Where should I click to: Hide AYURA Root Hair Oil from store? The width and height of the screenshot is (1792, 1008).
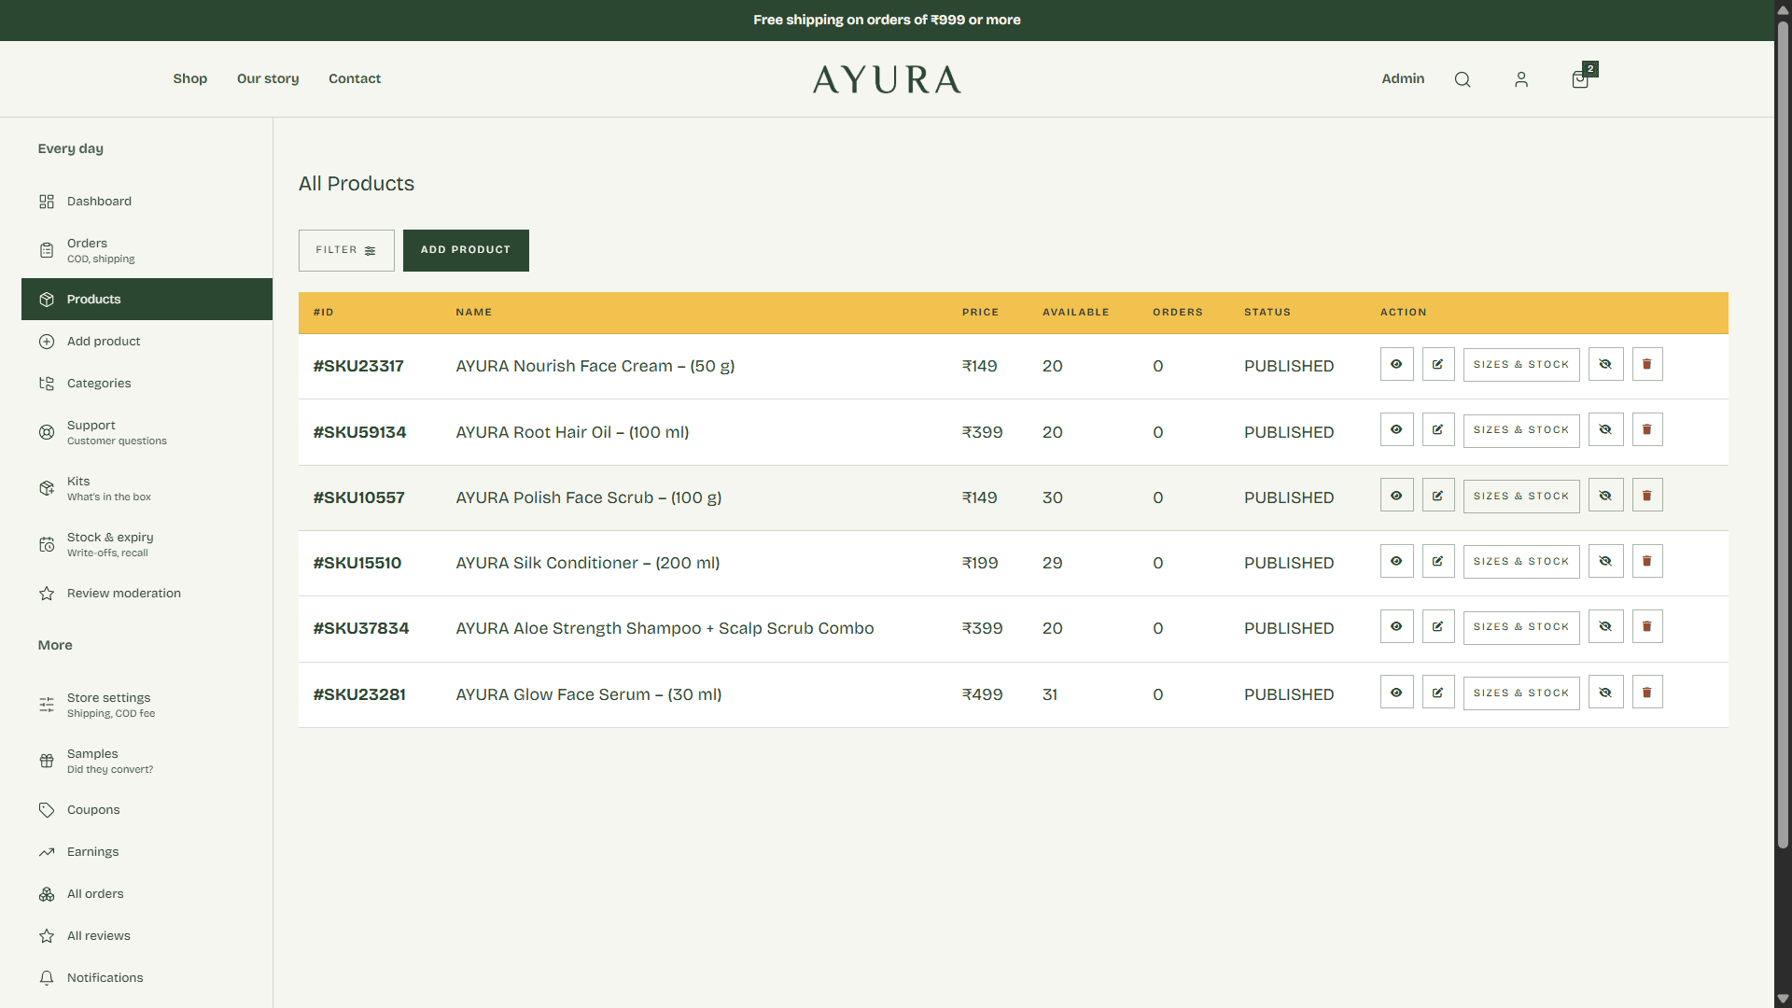pyautogui.click(x=1605, y=430)
